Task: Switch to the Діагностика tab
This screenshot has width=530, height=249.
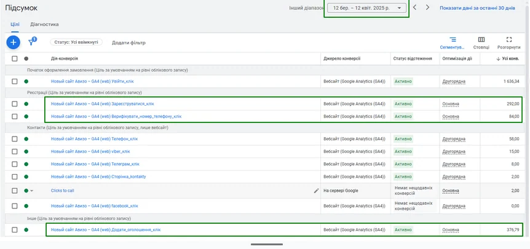Action: pos(44,25)
